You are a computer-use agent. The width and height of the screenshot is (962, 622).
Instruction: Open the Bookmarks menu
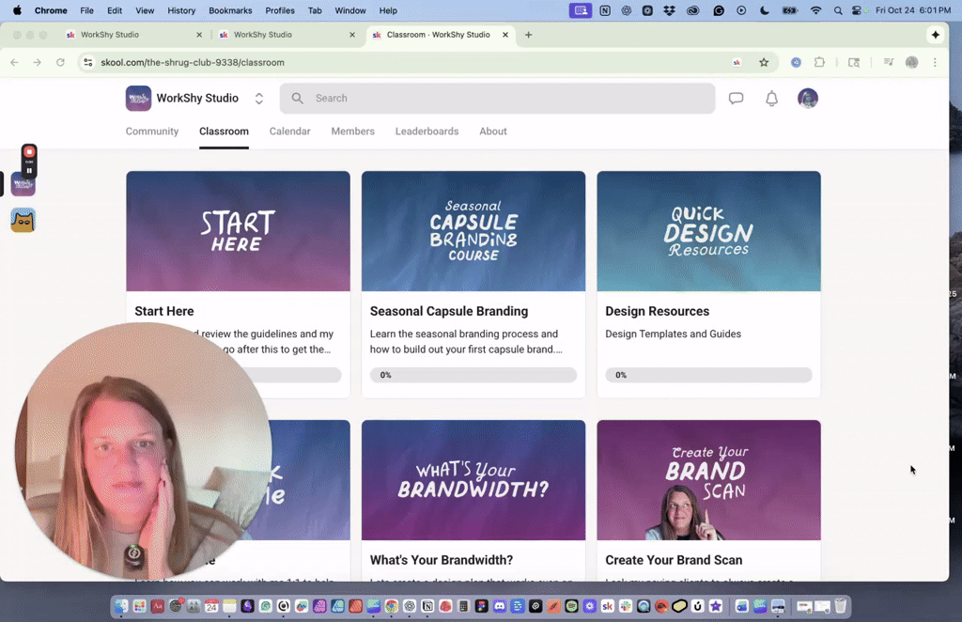tap(230, 10)
